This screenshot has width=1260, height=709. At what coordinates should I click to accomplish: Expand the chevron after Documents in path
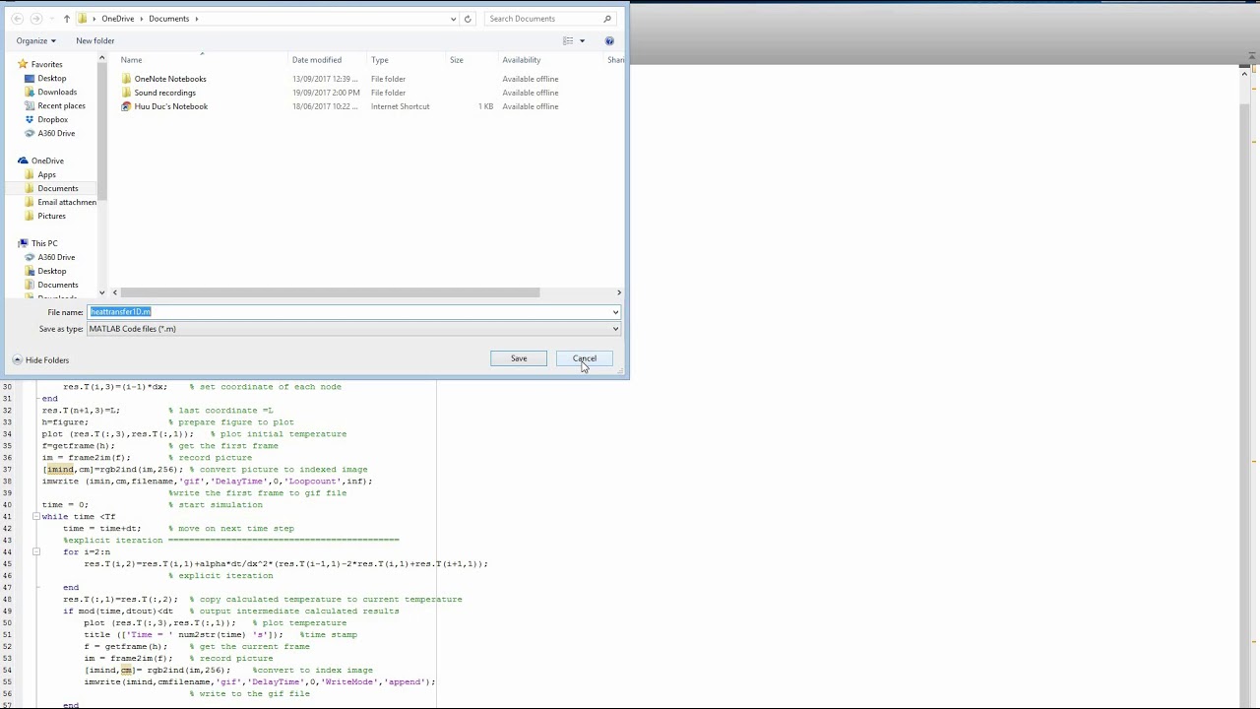tap(196, 19)
